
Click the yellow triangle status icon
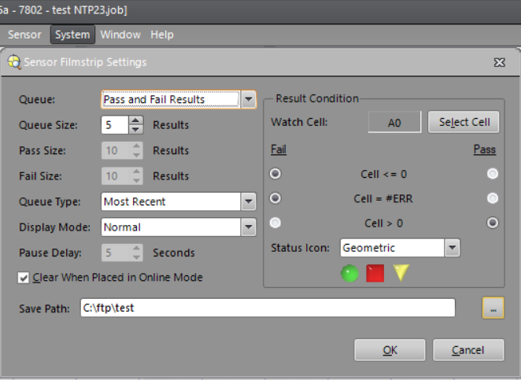[x=401, y=274]
